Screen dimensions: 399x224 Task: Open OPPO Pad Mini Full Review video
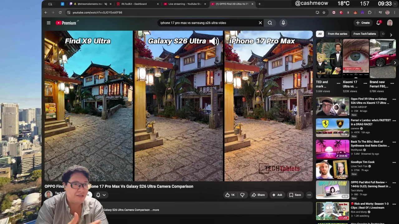click(x=333, y=190)
